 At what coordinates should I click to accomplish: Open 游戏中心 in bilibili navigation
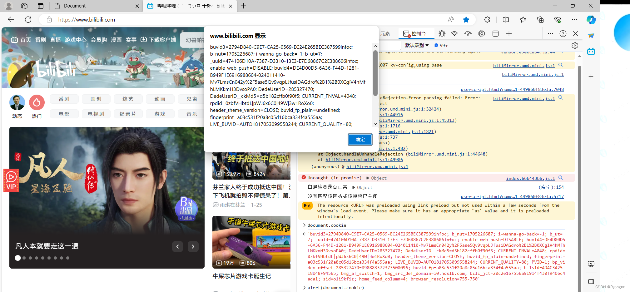pos(76,40)
